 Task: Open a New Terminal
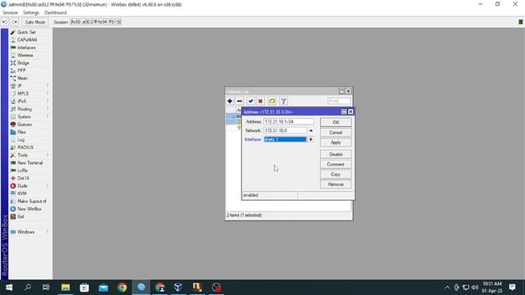(30, 163)
